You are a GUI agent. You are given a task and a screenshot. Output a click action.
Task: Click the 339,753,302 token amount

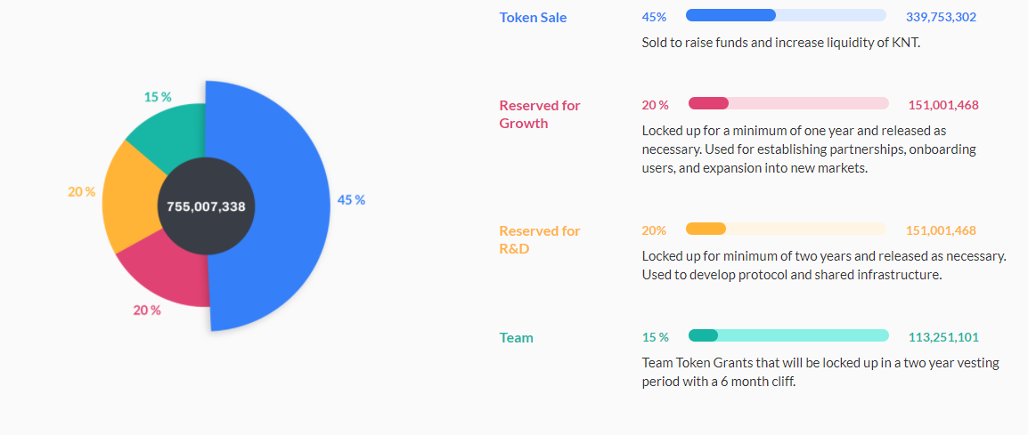tap(941, 17)
